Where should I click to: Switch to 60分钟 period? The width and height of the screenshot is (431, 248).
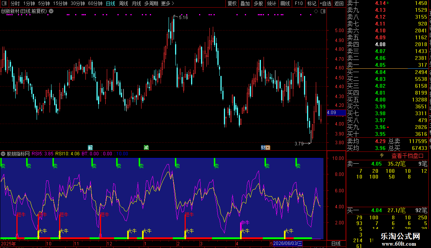point(95,3)
